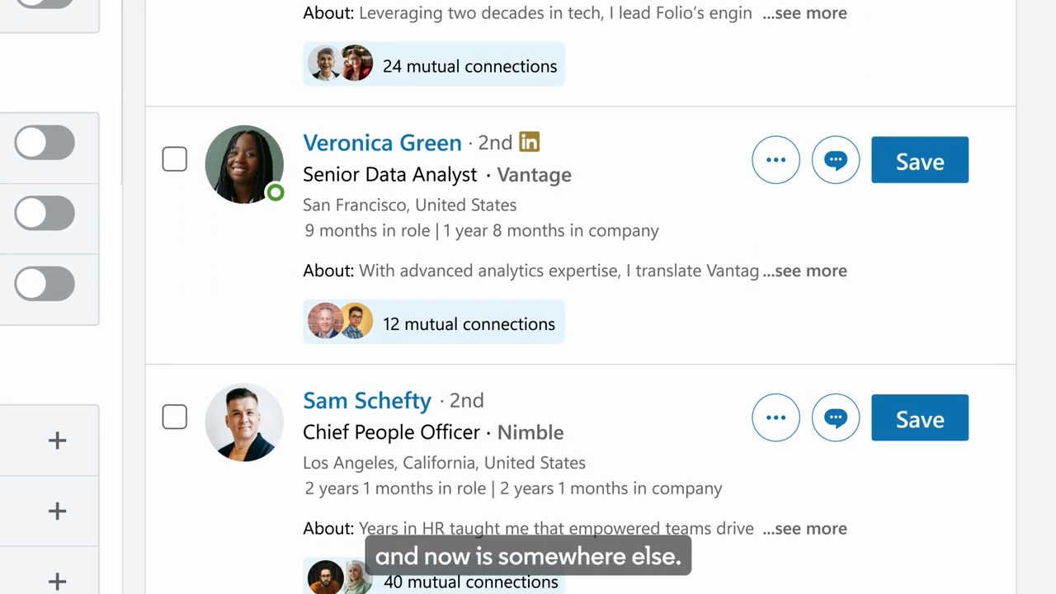The image size is (1056, 594).
Task: Open more options for Sam Schefty
Action: pos(775,417)
